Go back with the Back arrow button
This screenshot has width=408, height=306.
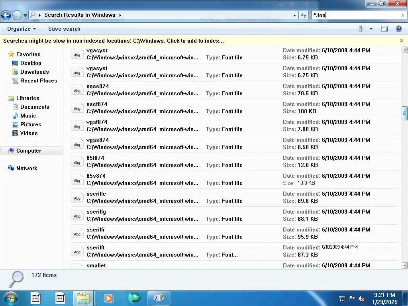point(6,15)
